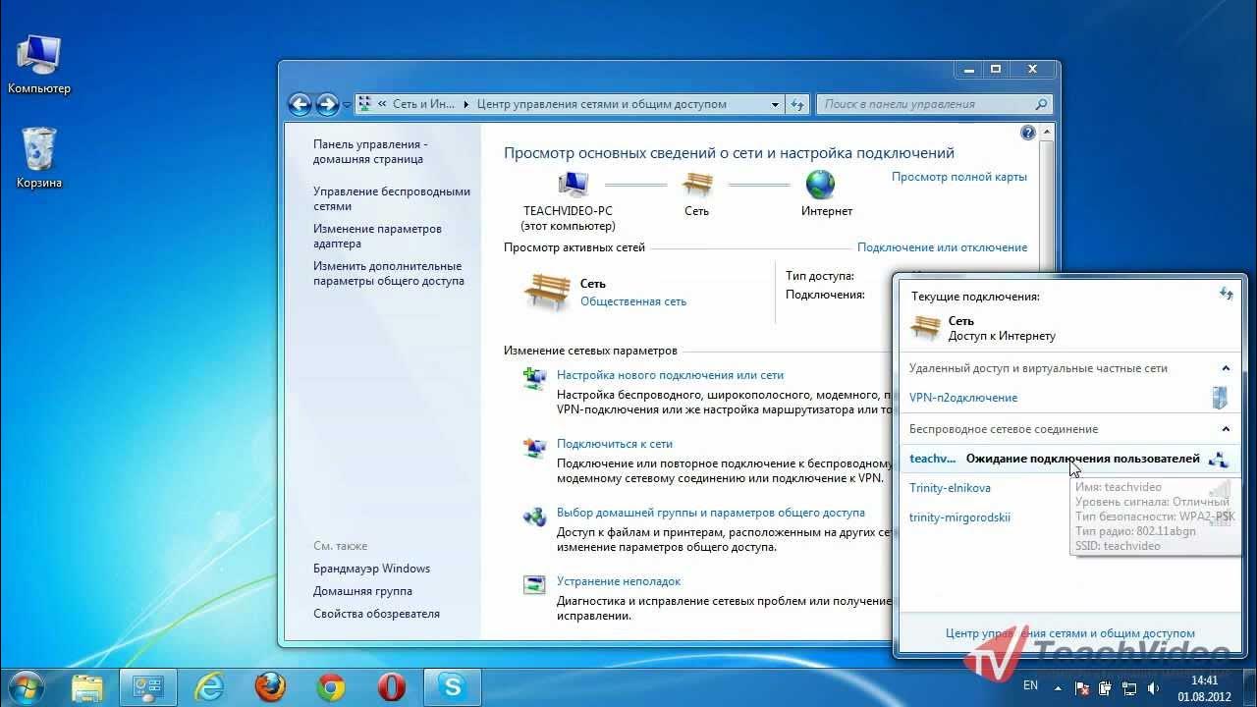Click the new connection setup icon
This screenshot has height=707, width=1257.
coord(534,379)
